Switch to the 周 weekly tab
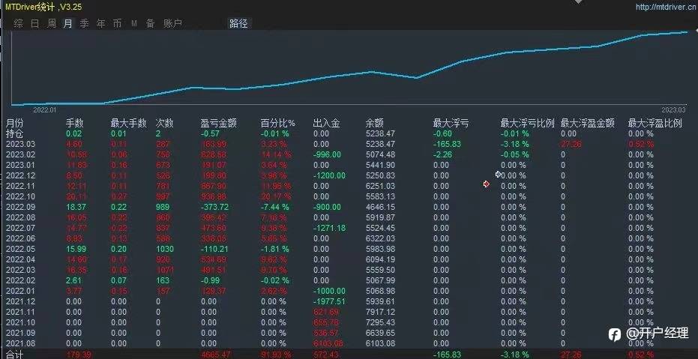The width and height of the screenshot is (698, 359). click(x=52, y=23)
